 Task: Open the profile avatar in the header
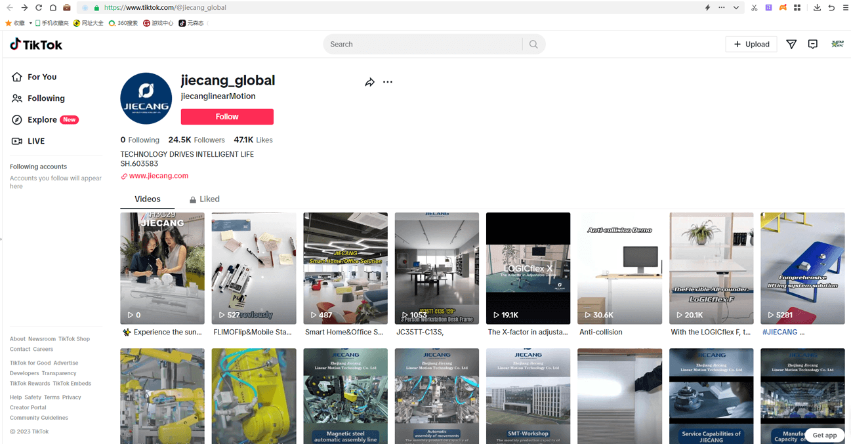click(x=837, y=44)
